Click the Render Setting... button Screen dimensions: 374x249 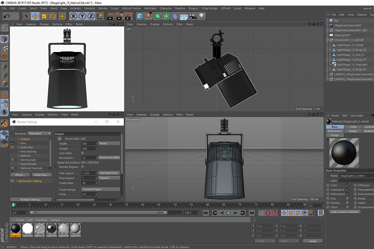31,200
